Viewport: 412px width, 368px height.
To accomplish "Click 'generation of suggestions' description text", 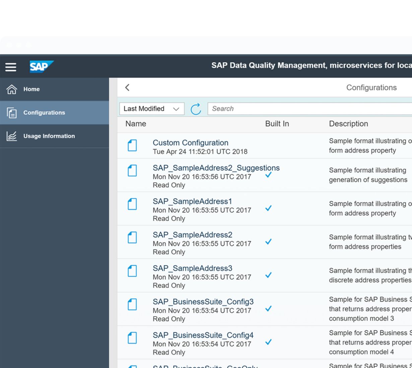I will [368, 180].
